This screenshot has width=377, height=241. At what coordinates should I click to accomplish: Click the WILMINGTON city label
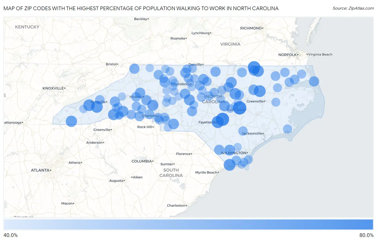234,153
